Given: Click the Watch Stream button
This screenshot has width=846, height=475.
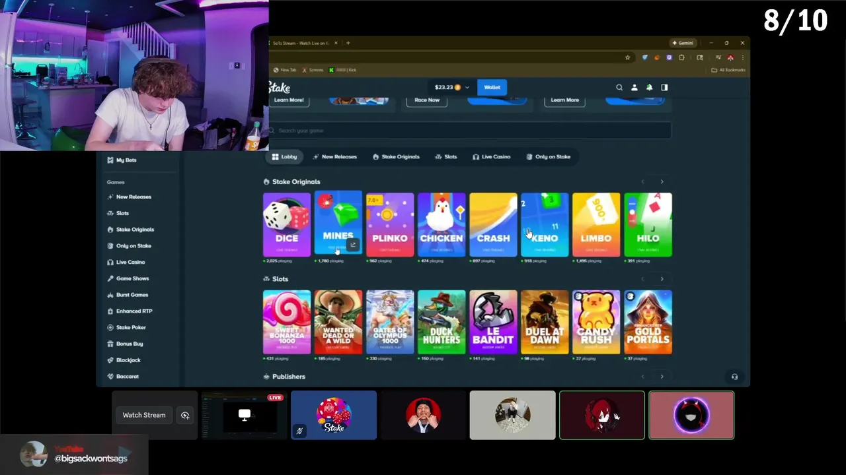Looking at the screenshot, I should pos(144,415).
